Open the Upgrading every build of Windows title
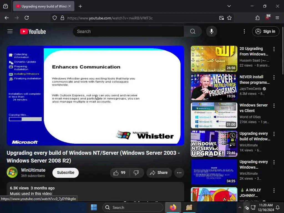284x213 pixels. pyautogui.click(x=255, y=136)
